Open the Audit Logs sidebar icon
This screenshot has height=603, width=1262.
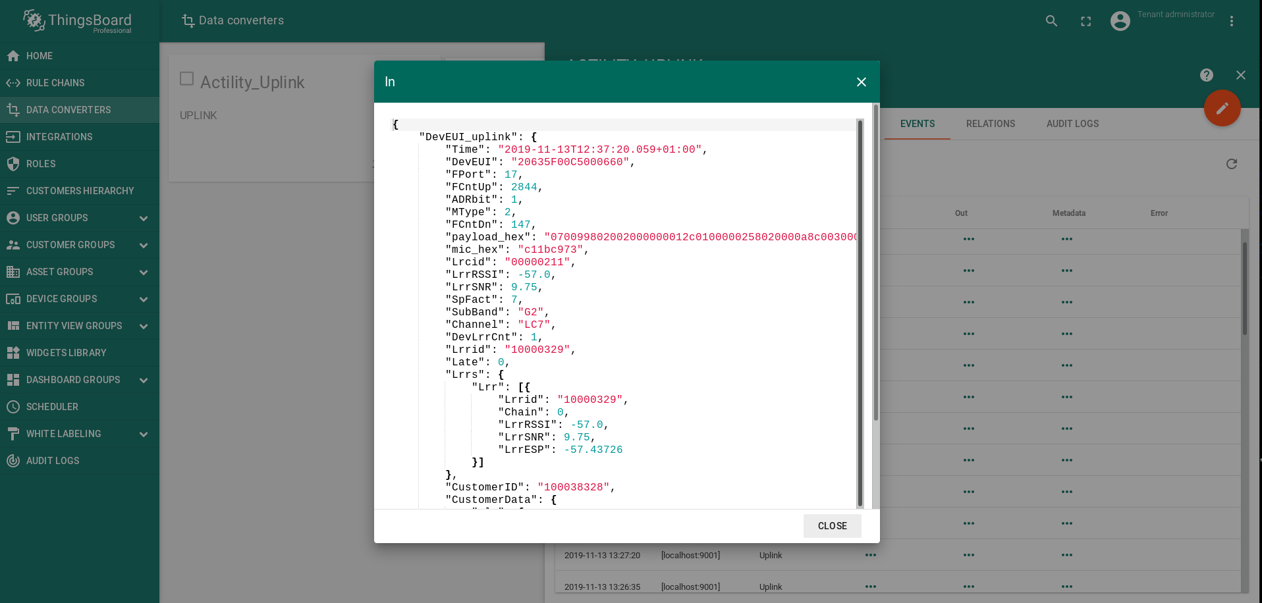click(x=13, y=461)
